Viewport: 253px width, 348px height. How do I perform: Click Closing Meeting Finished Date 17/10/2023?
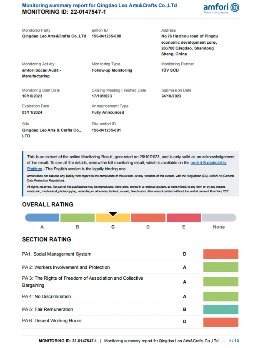(x=102, y=96)
